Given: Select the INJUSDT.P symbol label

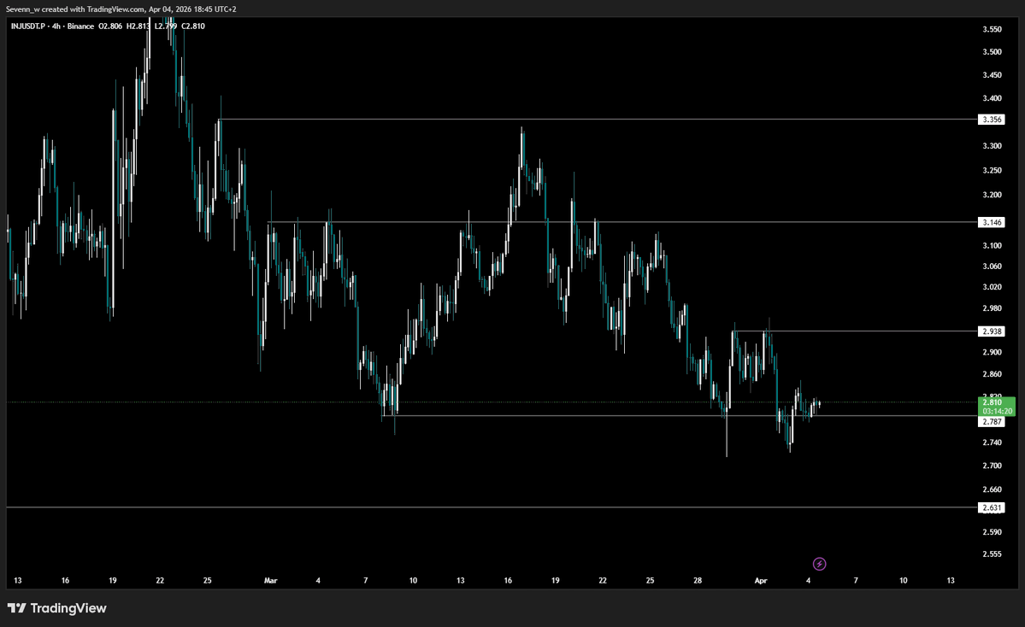Looking at the screenshot, I should tap(28, 26).
